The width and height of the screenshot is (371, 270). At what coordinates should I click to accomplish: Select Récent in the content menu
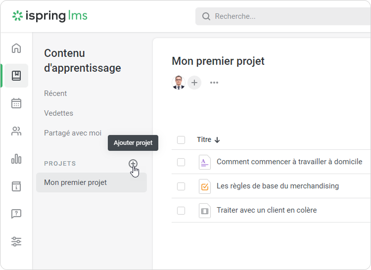(x=55, y=93)
